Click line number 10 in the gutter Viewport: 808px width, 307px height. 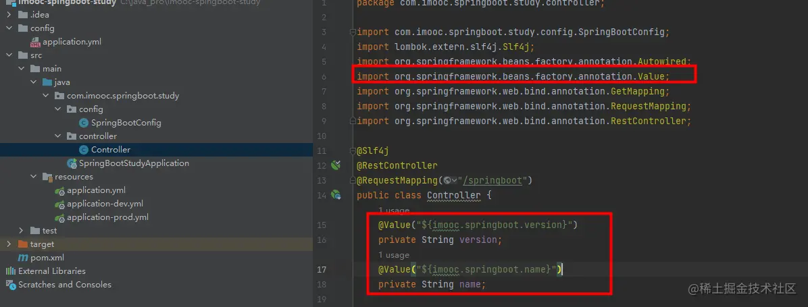pos(322,136)
